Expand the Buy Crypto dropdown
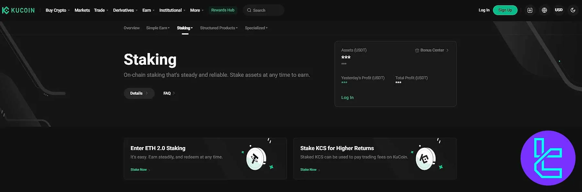582x192 pixels. tap(58, 10)
